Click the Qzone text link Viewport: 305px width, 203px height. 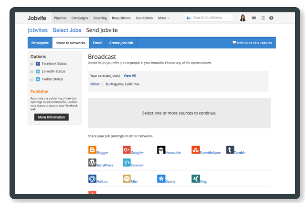[x=170, y=181]
